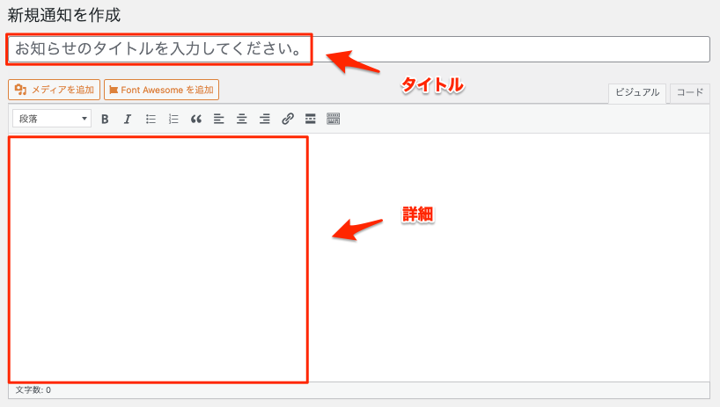Click the 文字数 word count status bar
The width and height of the screenshot is (720, 407).
(33, 389)
